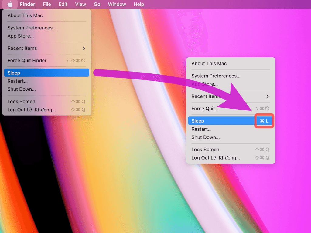This screenshot has height=233, width=311.
Task: Open the Finder menu in the menu bar
Action: coord(28,4)
